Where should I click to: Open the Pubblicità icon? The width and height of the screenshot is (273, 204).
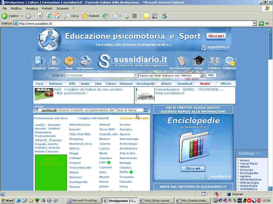[229, 61]
